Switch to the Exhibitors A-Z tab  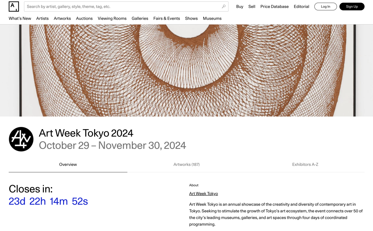(x=305, y=165)
